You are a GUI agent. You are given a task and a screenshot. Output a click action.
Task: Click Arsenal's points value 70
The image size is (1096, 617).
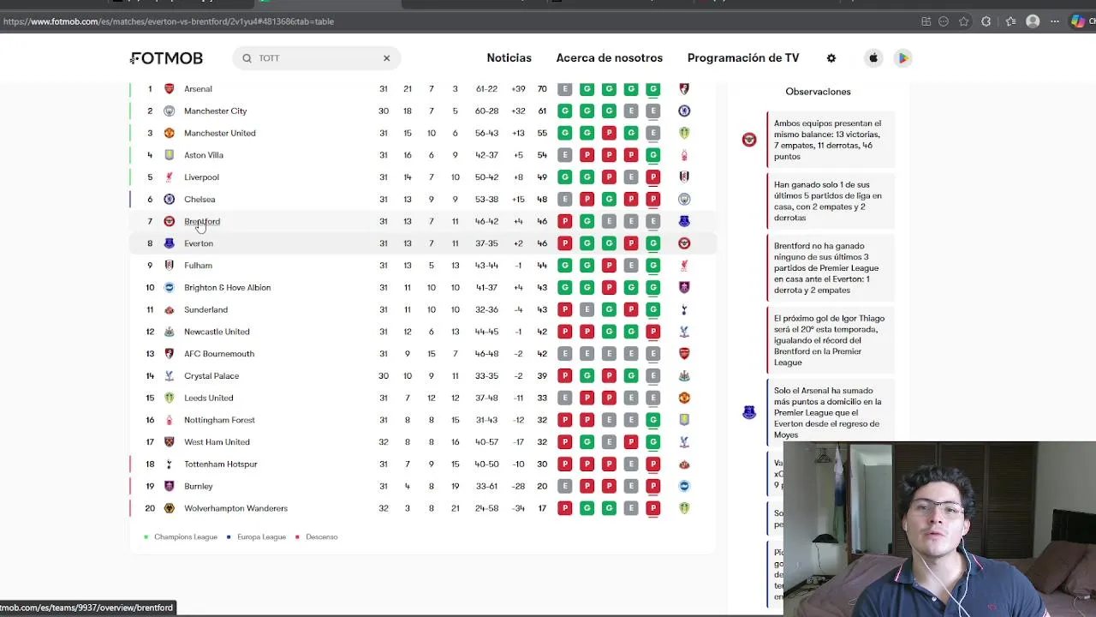542,89
